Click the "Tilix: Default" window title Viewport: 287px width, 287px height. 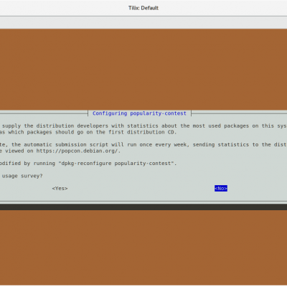[143, 8]
